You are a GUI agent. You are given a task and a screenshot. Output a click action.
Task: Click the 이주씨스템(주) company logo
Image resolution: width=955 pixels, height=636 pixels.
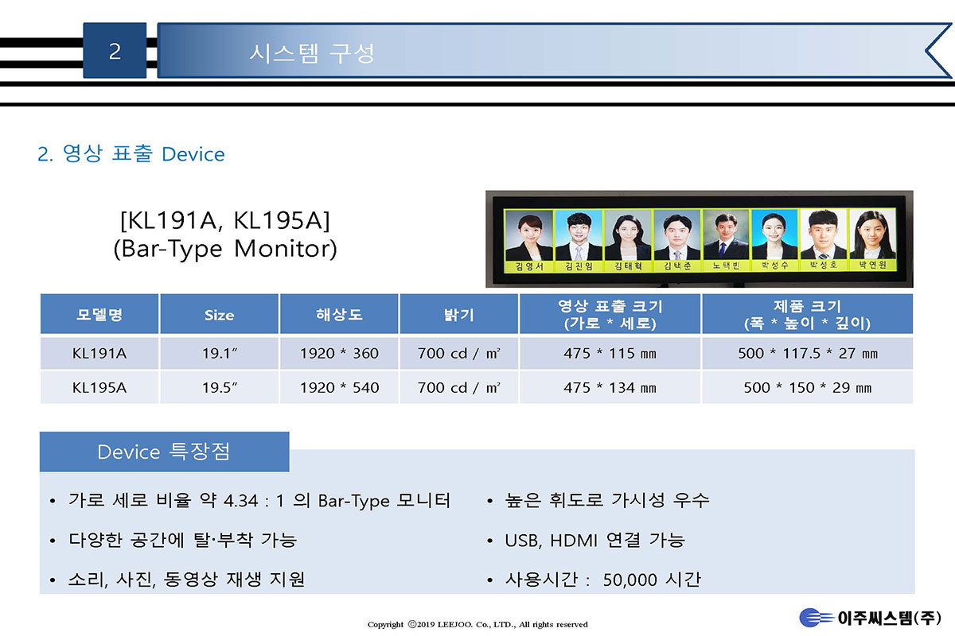pyautogui.click(x=870, y=618)
